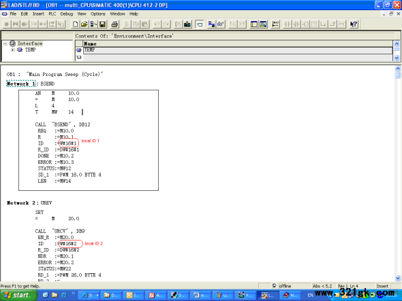Viewport: 402px width, 301px height.
Task: Open the Options menu
Action: pos(98,14)
